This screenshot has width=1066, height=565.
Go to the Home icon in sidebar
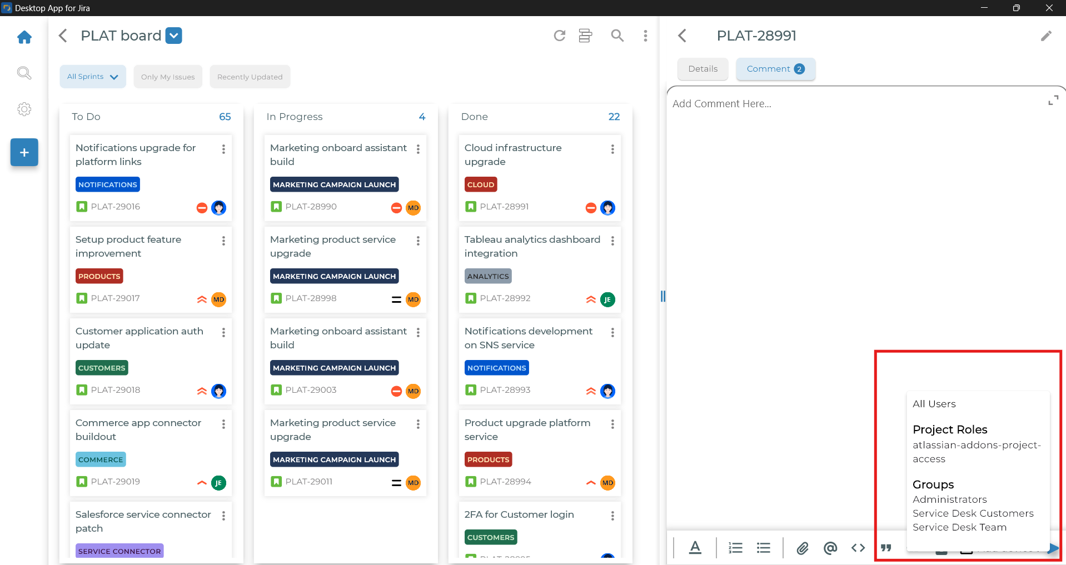tap(24, 37)
